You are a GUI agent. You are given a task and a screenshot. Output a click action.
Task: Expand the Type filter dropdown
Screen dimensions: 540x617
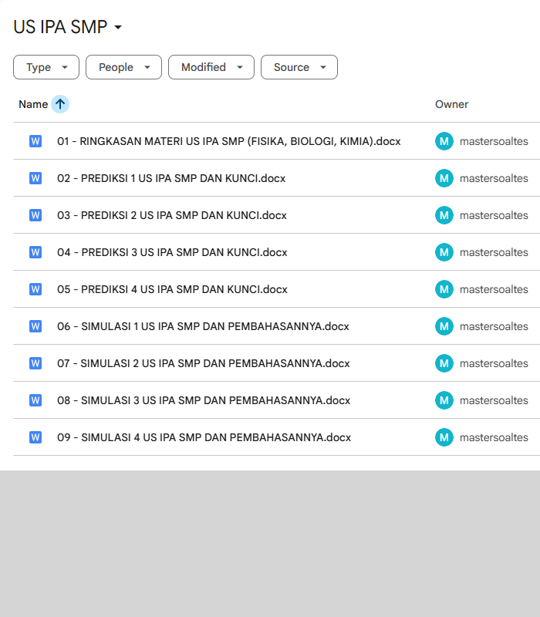pyautogui.click(x=46, y=67)
